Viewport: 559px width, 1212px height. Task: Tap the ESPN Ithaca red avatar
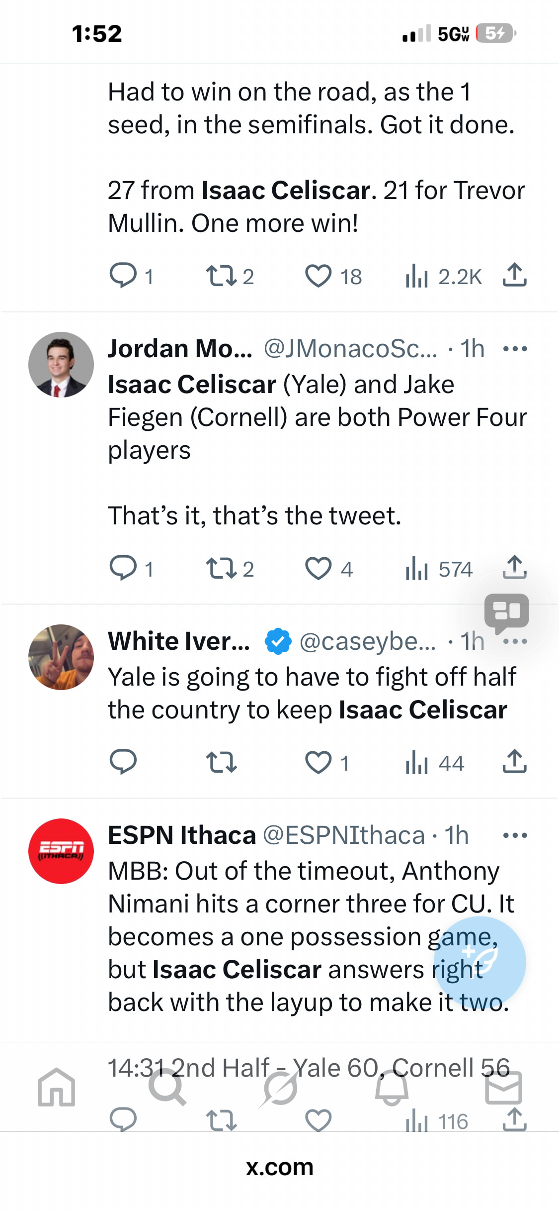point(61,851)
